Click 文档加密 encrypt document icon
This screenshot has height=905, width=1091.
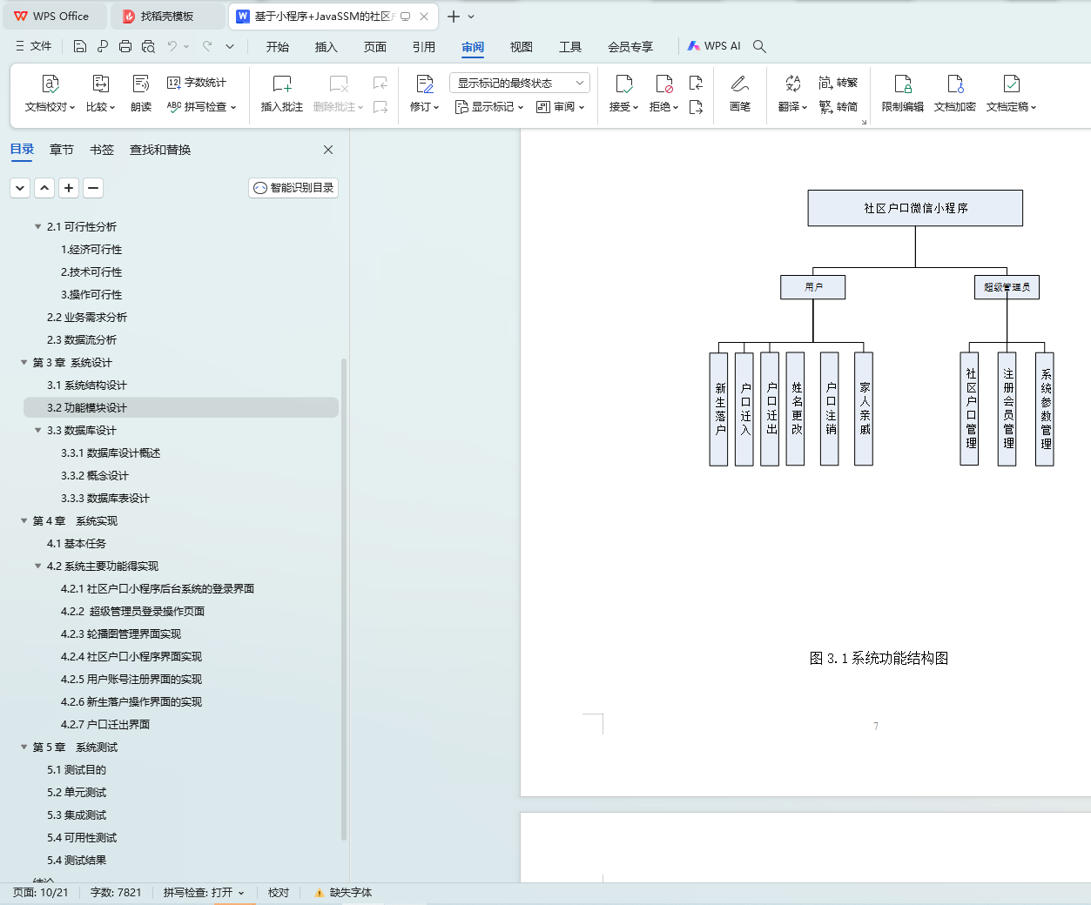[955, 84]
